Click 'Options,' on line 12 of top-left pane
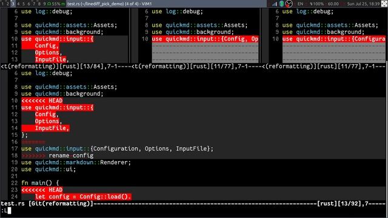The image size is (388, 218). (x=48, y=53)
